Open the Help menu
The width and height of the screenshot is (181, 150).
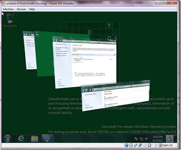[32, 9]
